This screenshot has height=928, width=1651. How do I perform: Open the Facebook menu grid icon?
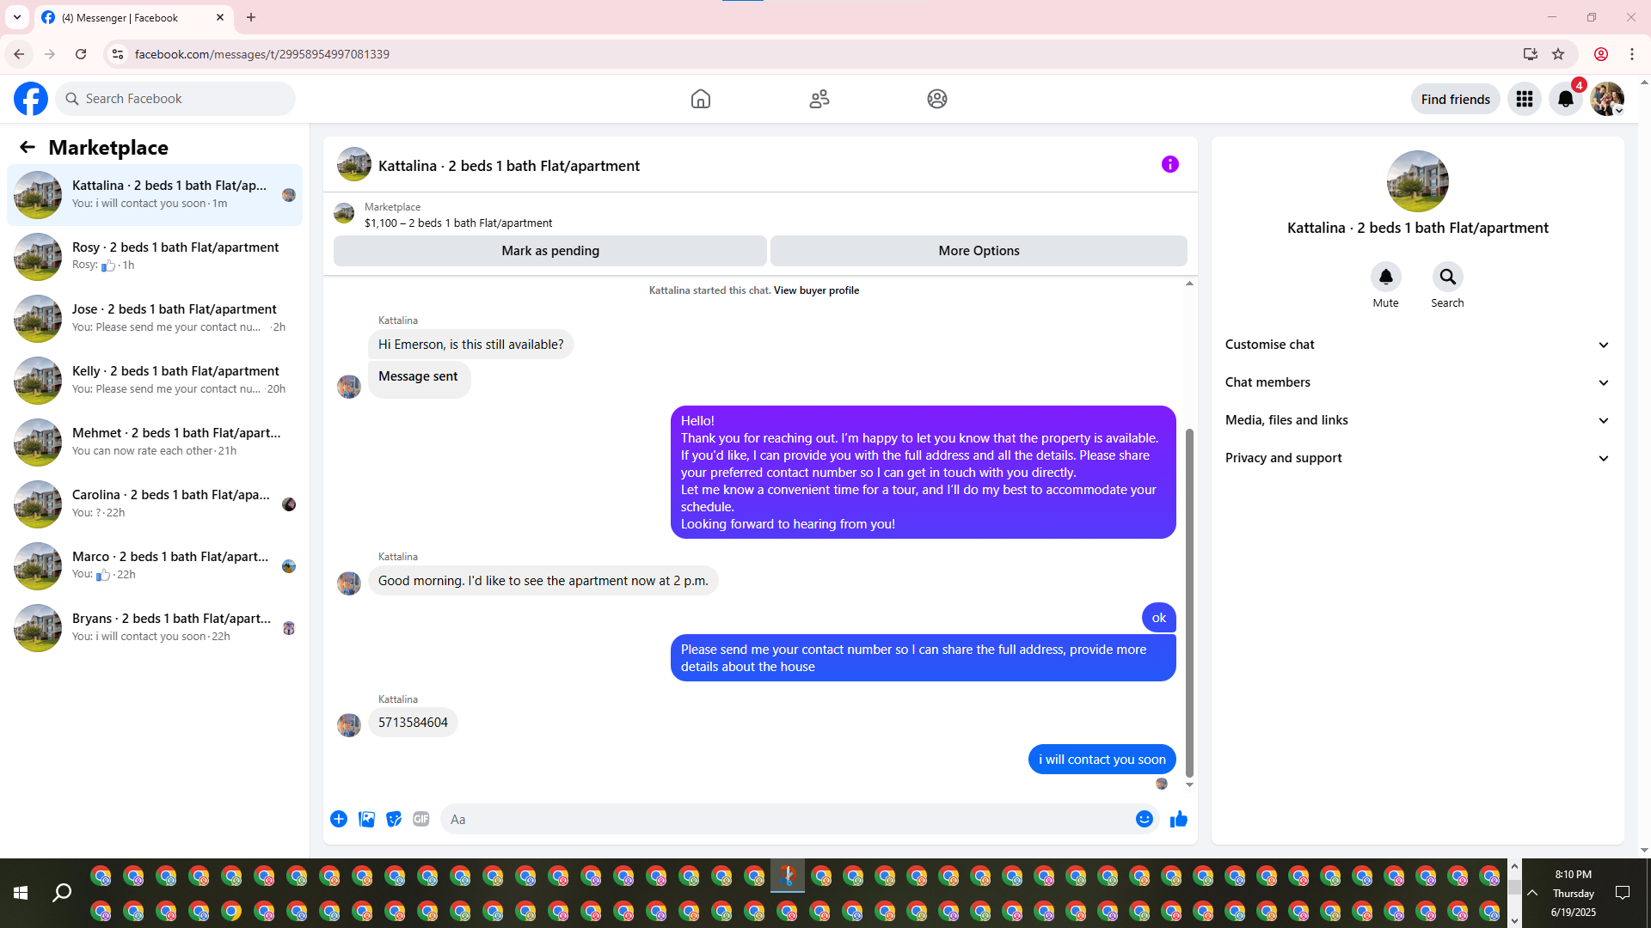(x=1525, y=99)
